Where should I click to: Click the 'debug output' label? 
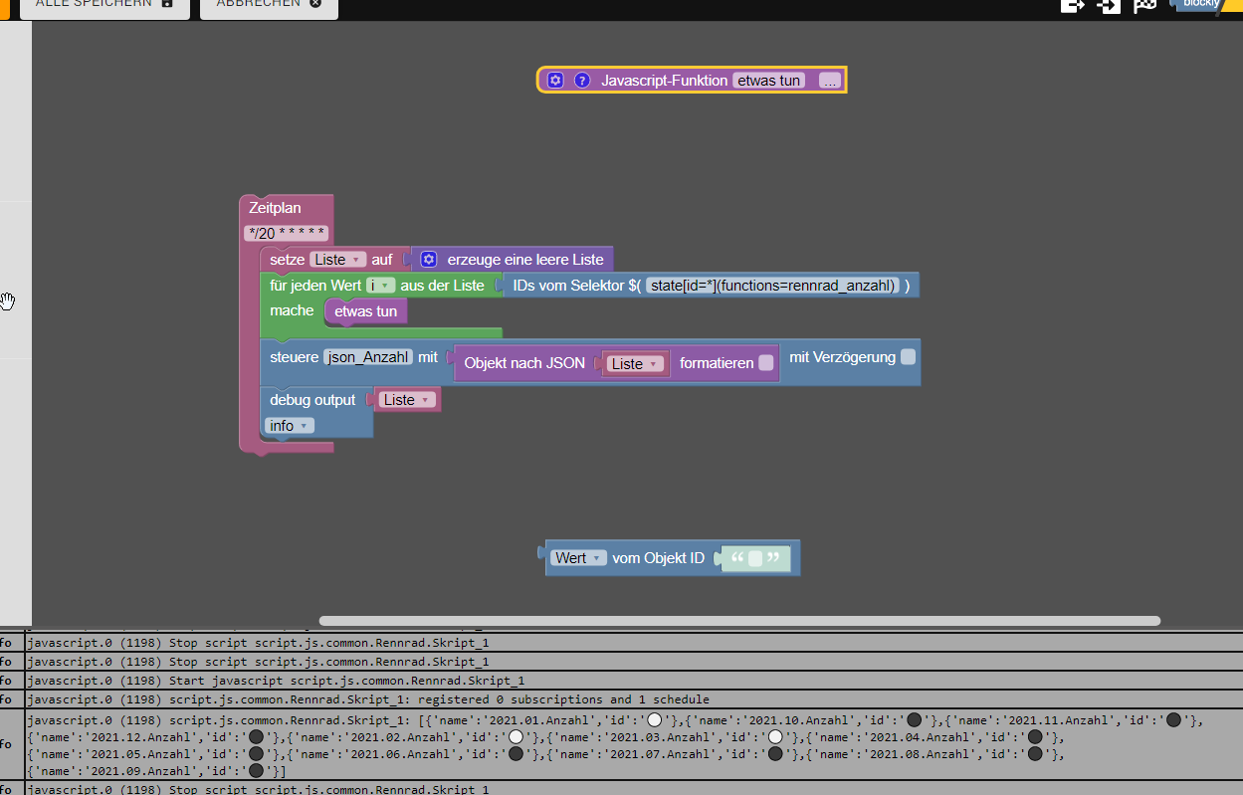tap(312, 400)
